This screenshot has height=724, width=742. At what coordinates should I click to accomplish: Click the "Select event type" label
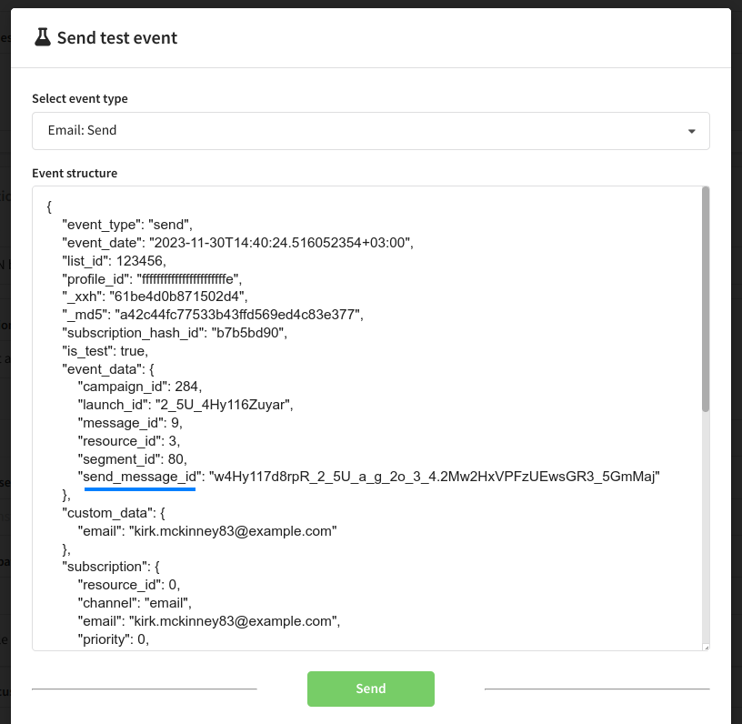pos(80,98)
